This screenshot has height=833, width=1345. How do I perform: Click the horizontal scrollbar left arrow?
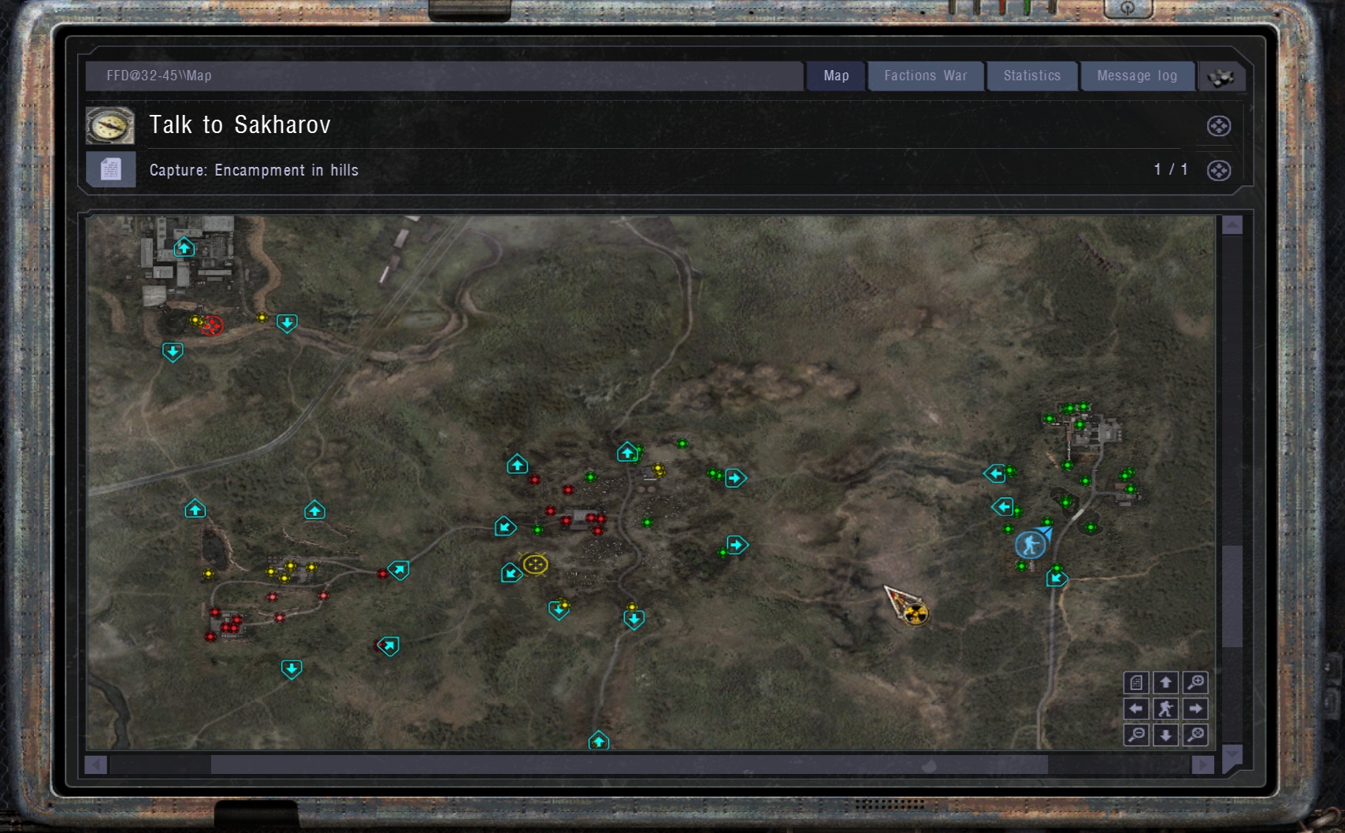tap(96, 765)
